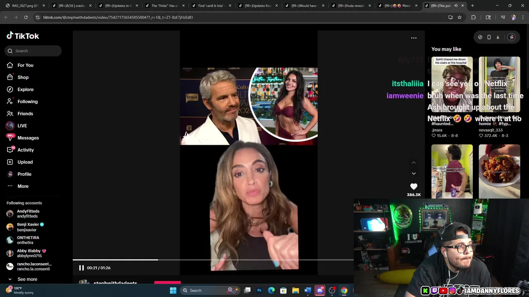Mute the current tab's audio icon
Image resolution: width=529 pixels, height=297 pixels.
click(x=456, y=6)
